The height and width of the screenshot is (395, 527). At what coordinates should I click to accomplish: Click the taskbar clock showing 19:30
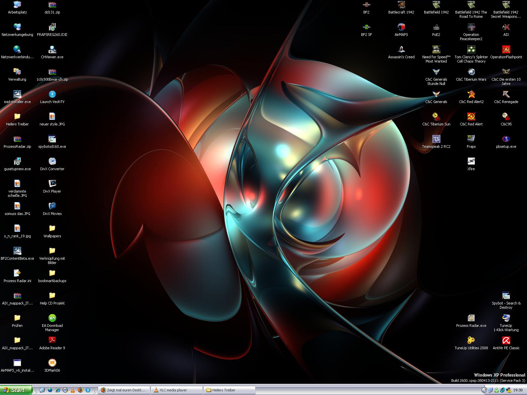click(518, 390)
